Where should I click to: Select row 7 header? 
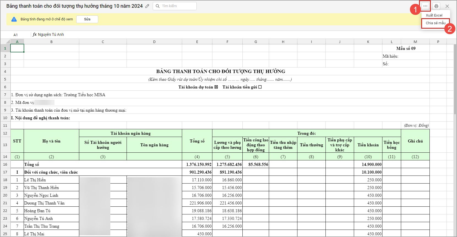(5, 95)
